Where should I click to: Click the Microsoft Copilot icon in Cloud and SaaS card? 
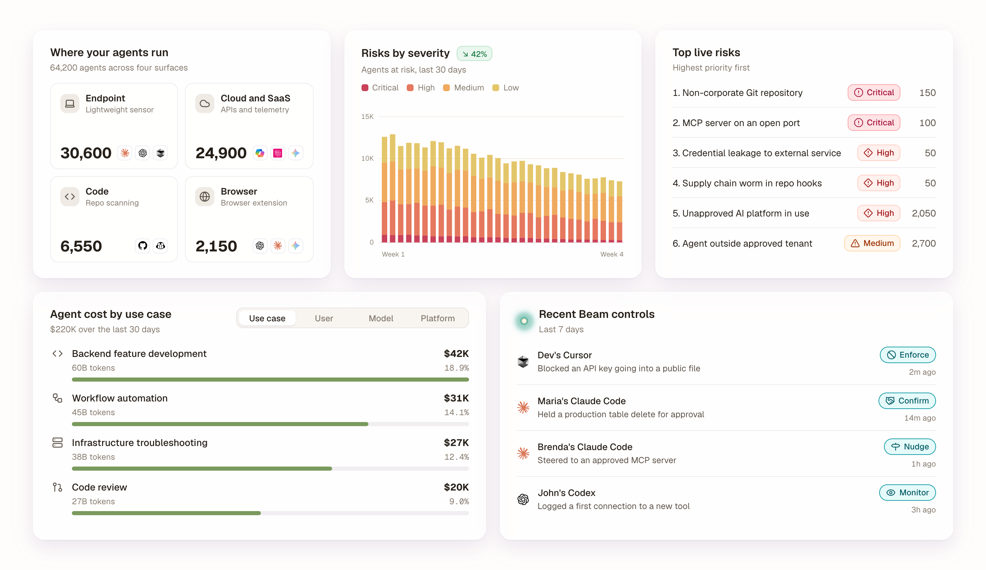260,153
